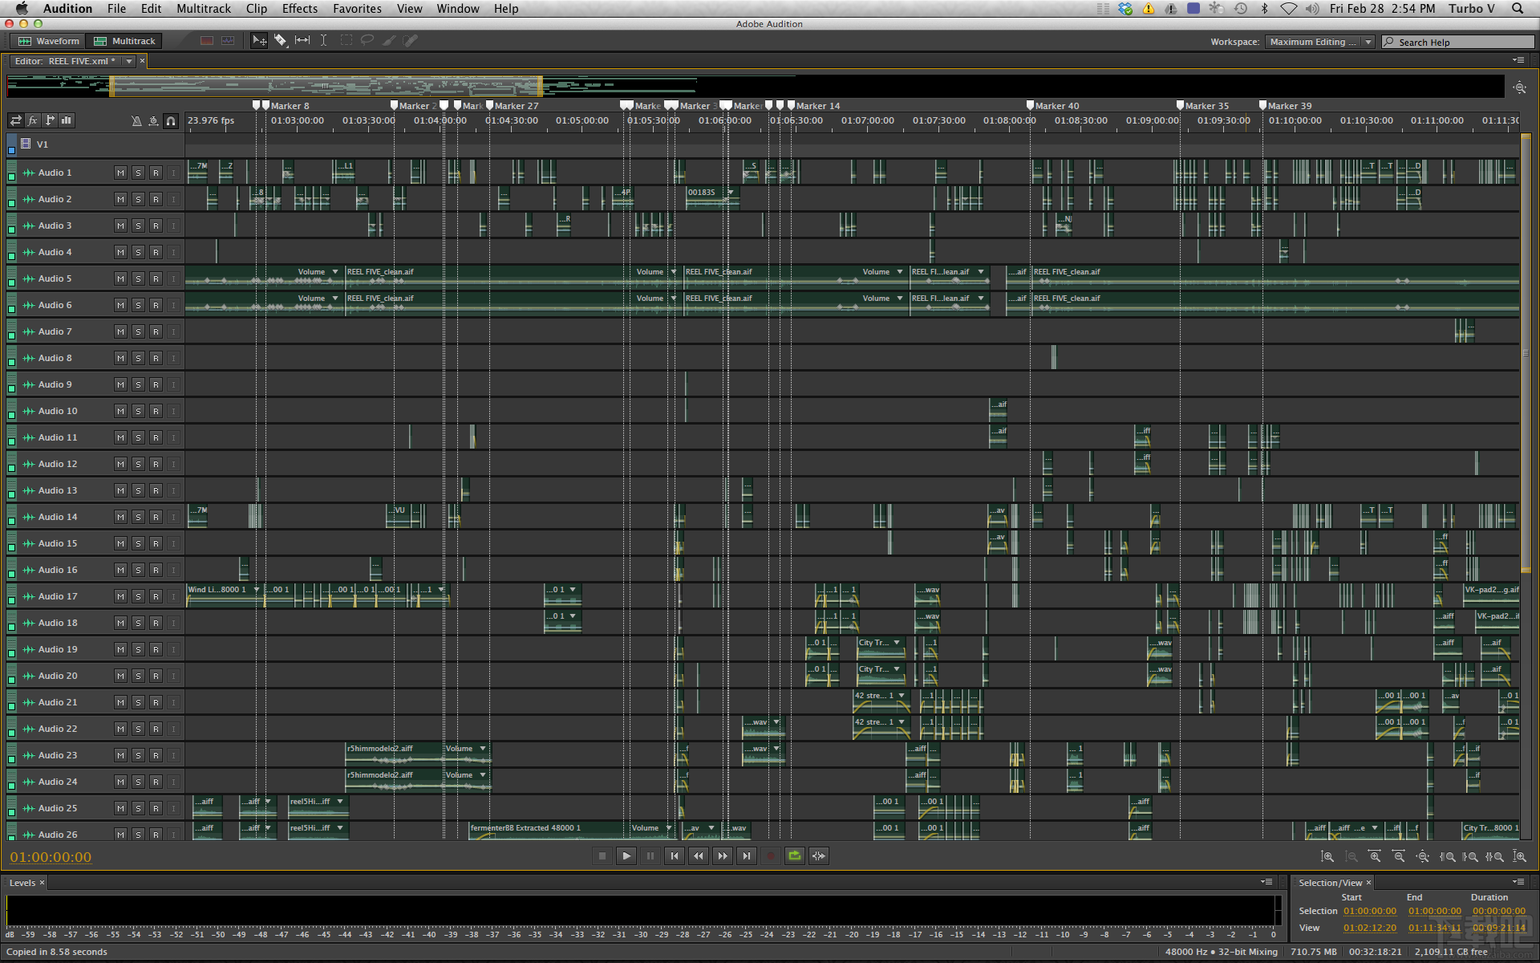This screenshot has height=963, width=1540.
Task: Open the Editor panel tab dropdown
Action: (x=129, y=60)
